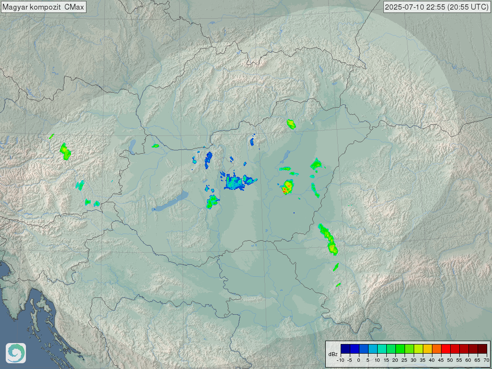This screenshot has height=369, width=492.
Task: Pick the bright green 20 to 25 swatch
Action: click(x=400, y=349)
